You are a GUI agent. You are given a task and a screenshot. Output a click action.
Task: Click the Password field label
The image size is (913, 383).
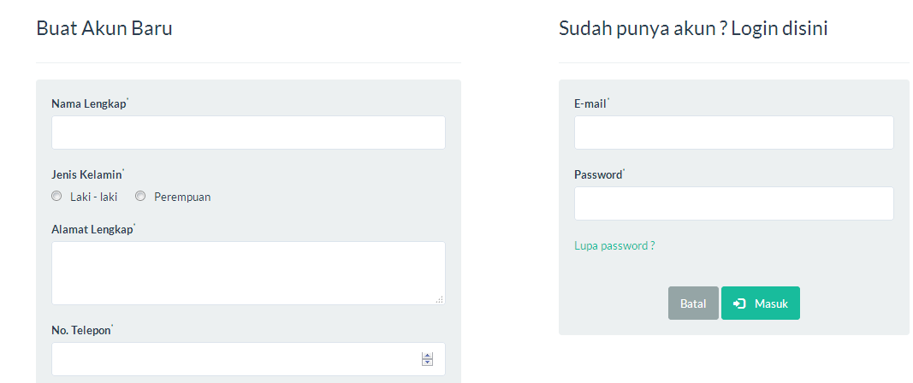[x=597, y=174]
